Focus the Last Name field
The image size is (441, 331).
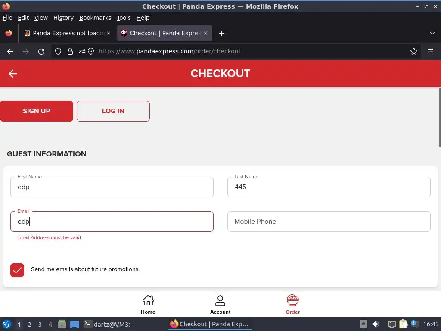[x=329, y=187]
